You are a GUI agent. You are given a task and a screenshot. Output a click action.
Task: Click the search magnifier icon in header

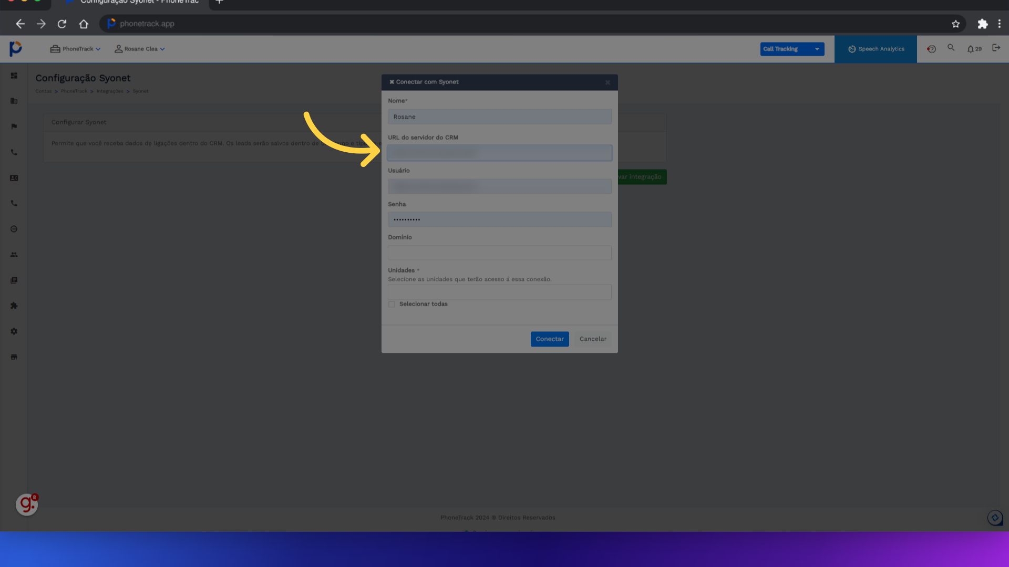pos(951,48)
